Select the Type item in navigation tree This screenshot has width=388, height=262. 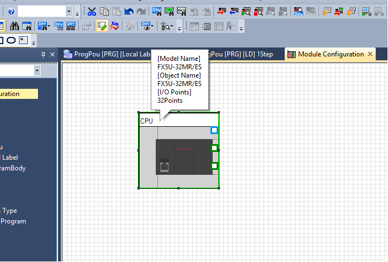point(9,211)
